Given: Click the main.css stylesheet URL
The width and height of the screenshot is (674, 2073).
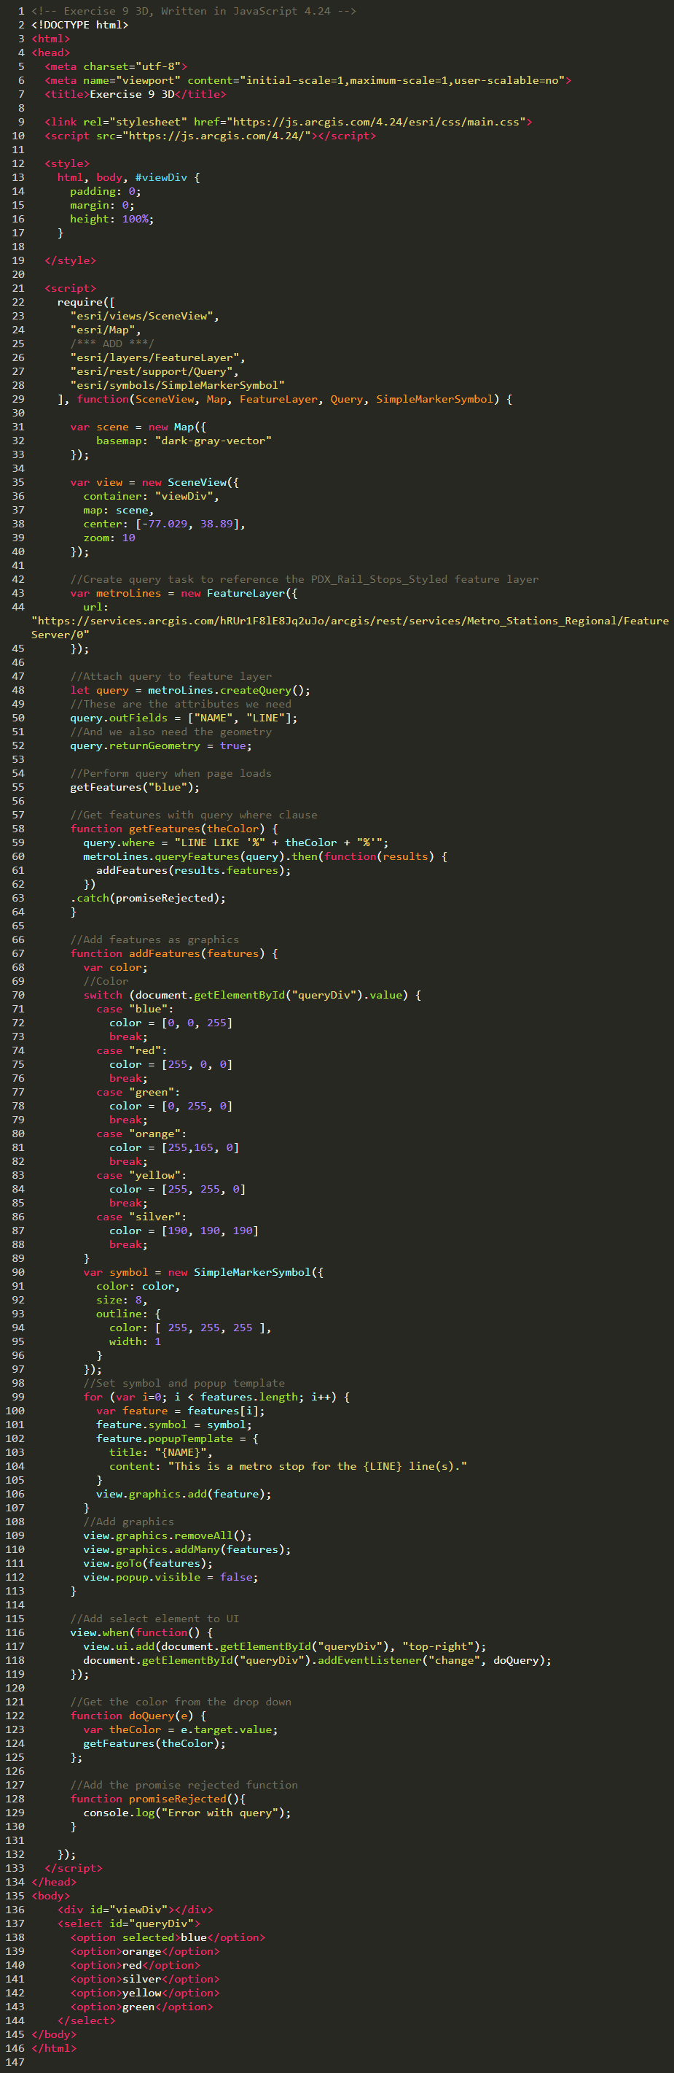Looking at the screenshot, I should point(377,122).
